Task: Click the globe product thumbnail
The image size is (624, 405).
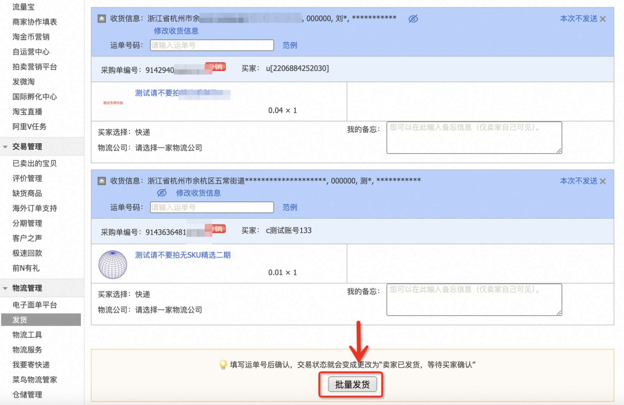Action: coord(113,264)
